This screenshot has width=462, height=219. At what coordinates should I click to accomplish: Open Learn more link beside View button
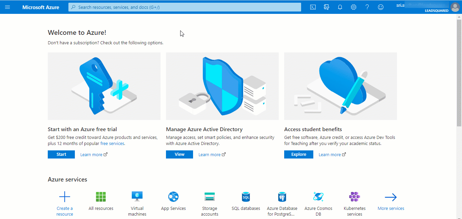pyautogui.click(x=212, y=155)
